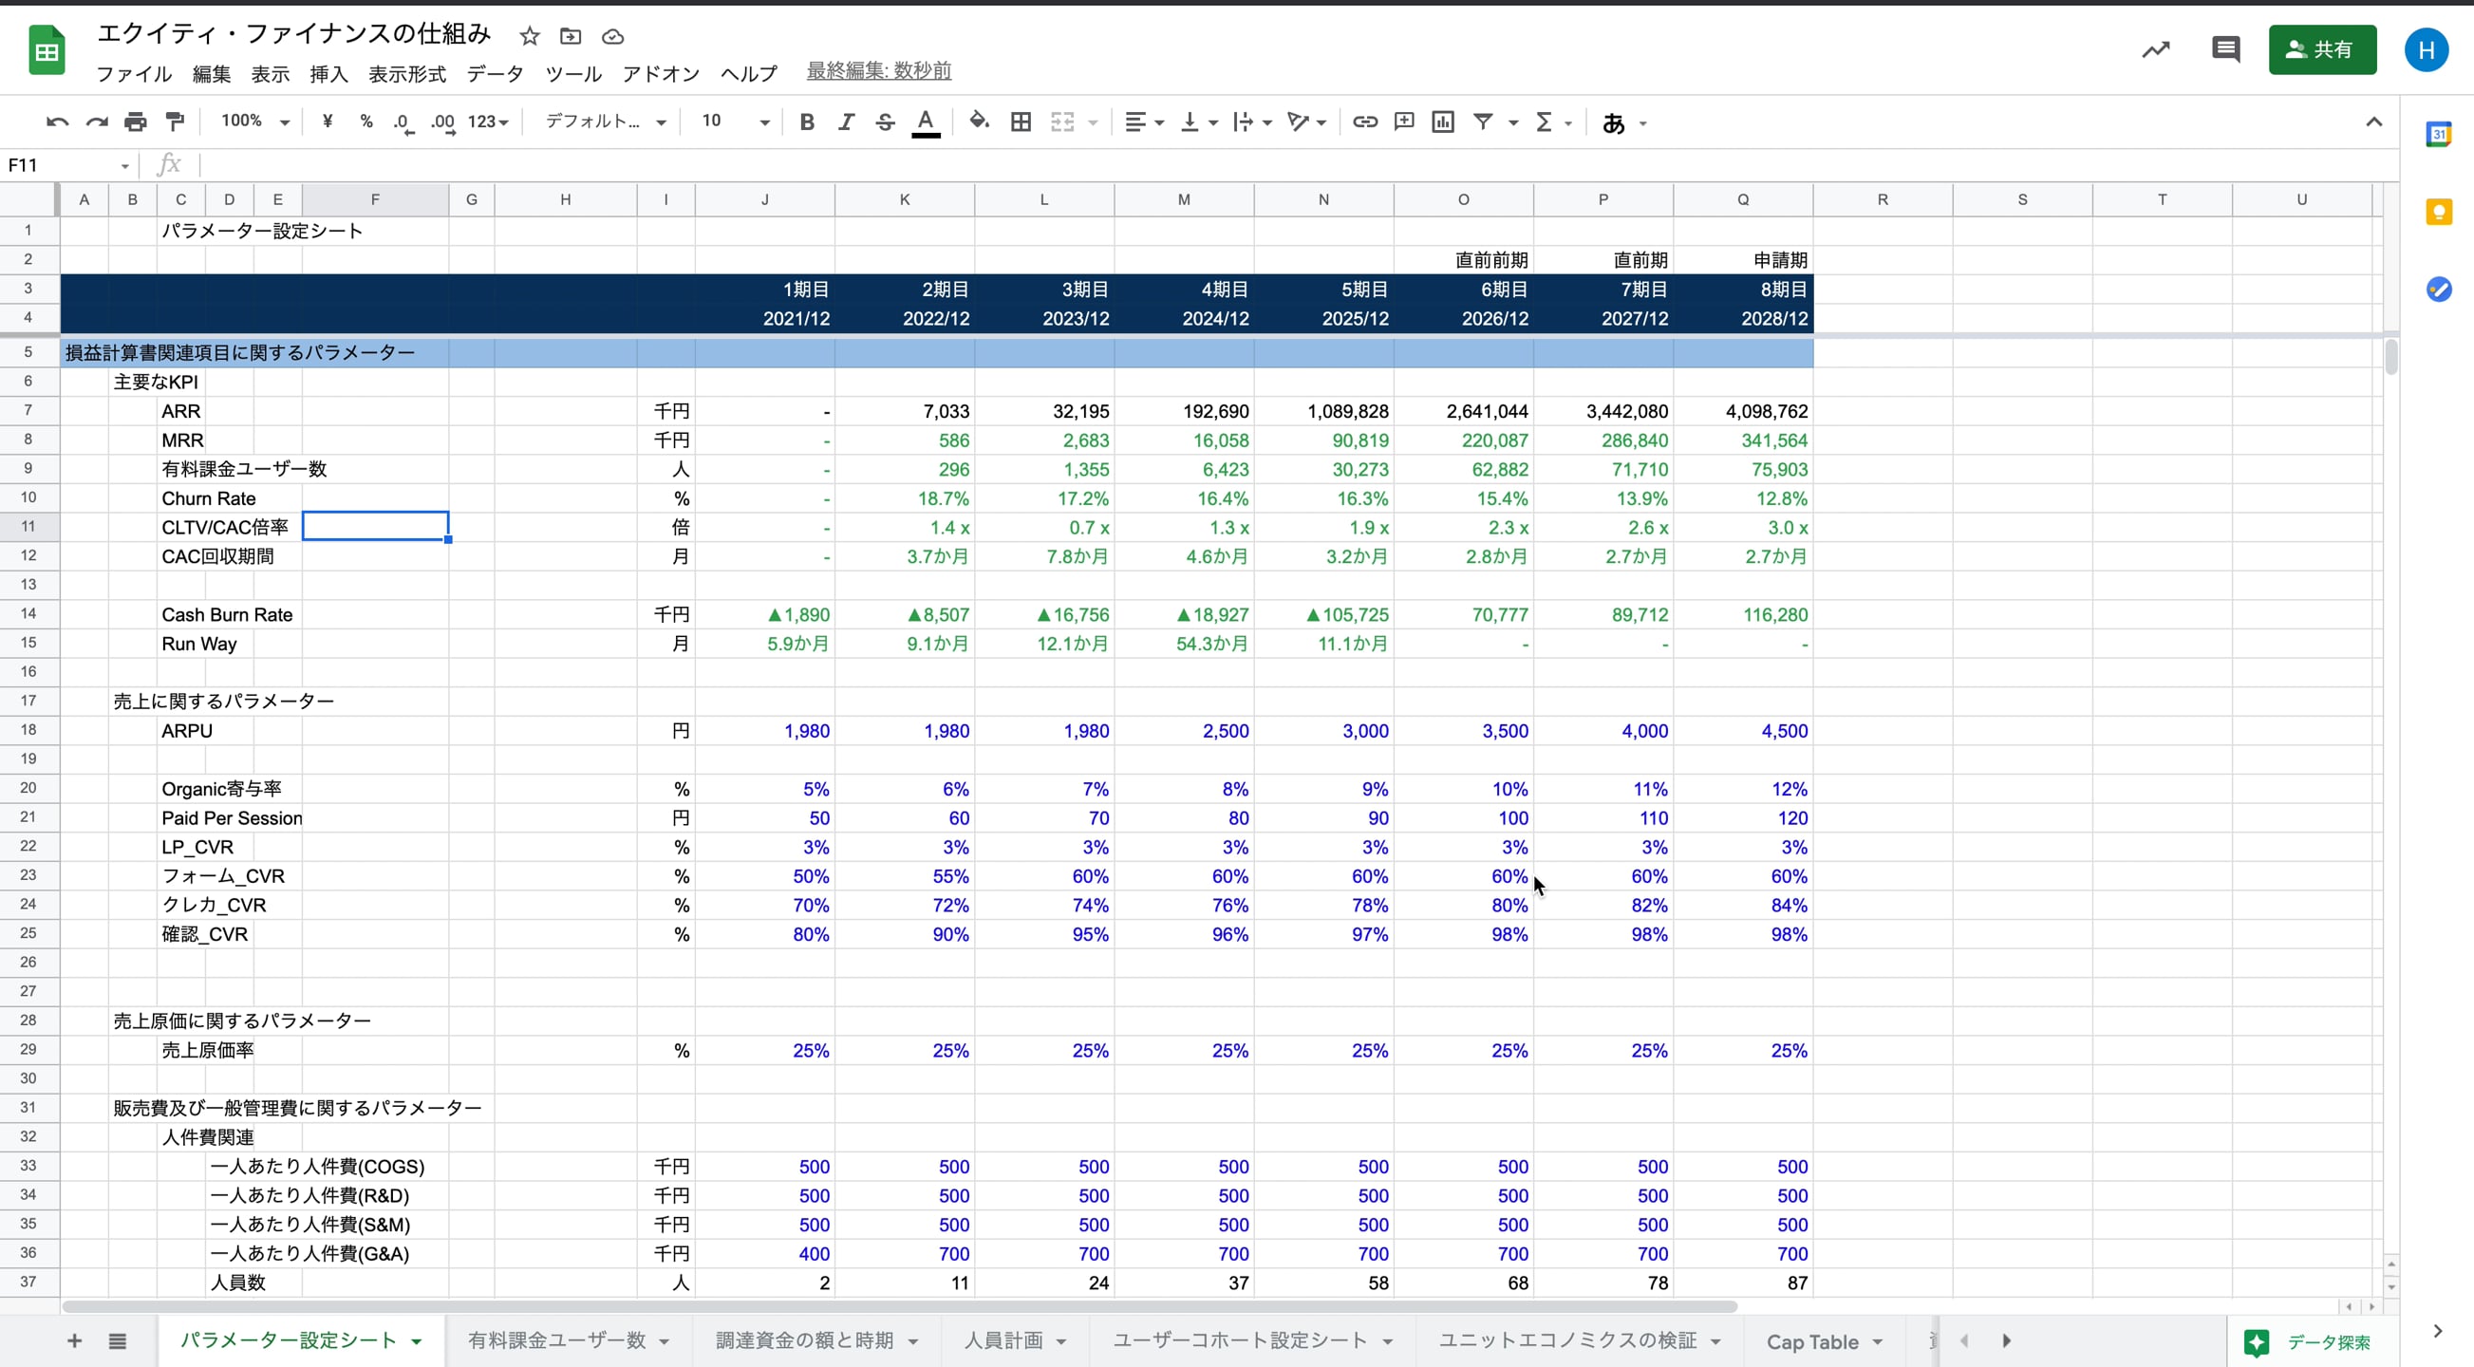Open the comment history icon
Screen dimensions: 2474x1367
pos(2224,49)
